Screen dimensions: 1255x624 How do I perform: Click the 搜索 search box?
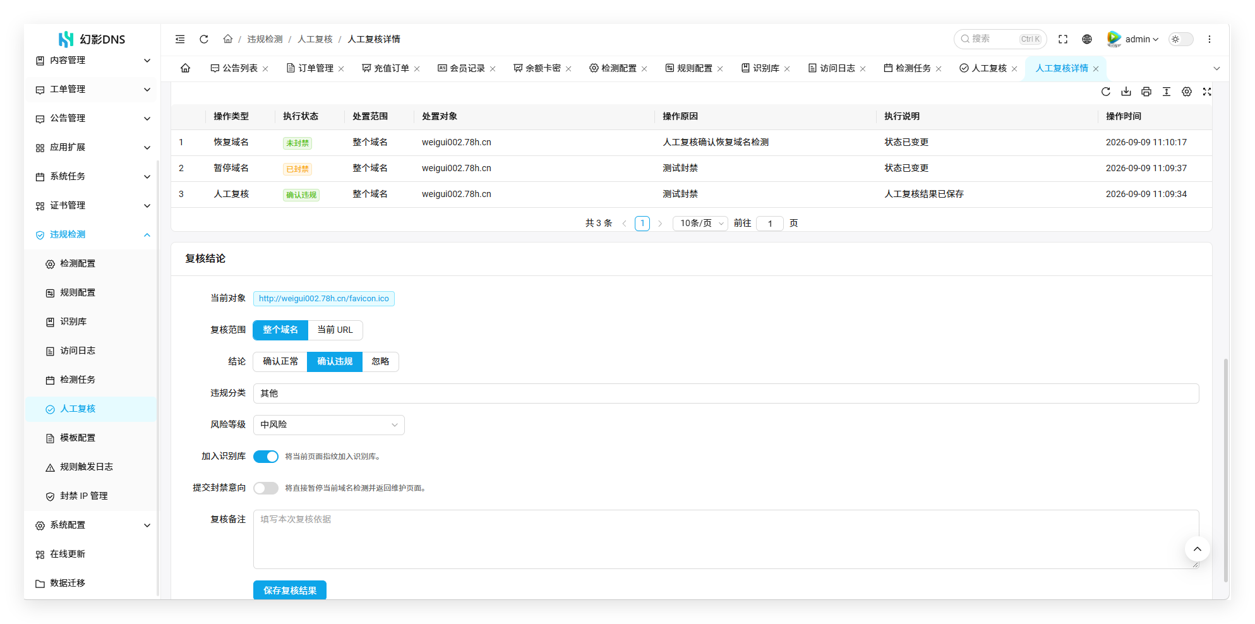pos(1000,39)
